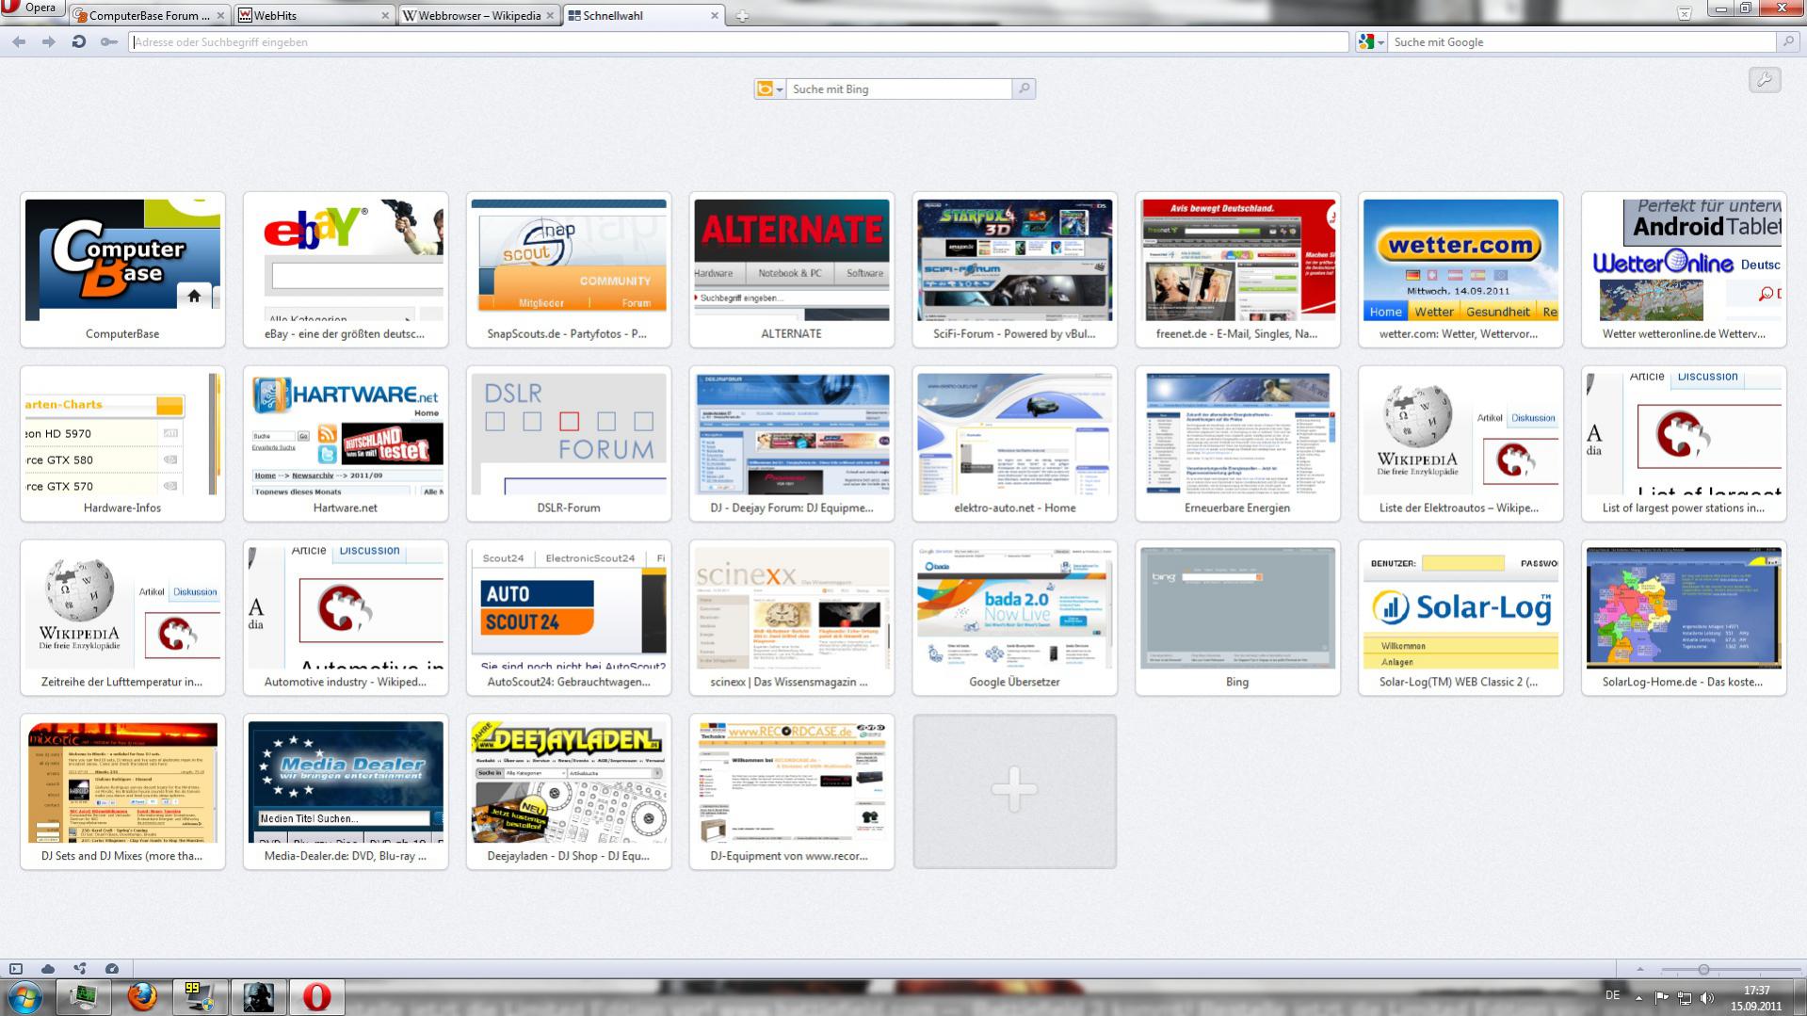Close the Webbrowser – Wikipedia tab
The height and width of the screenshot is (1016, 1807).
pos(550,16)
